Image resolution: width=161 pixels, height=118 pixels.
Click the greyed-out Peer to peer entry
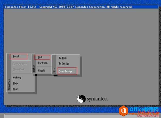pyautogui.click(x=20, y=64)
